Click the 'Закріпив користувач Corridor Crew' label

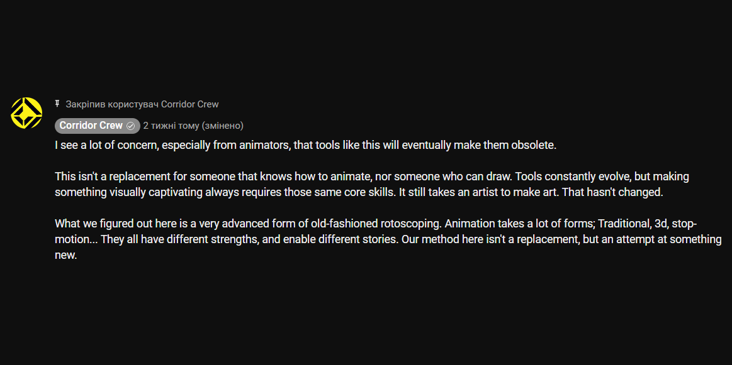[142, 104]
